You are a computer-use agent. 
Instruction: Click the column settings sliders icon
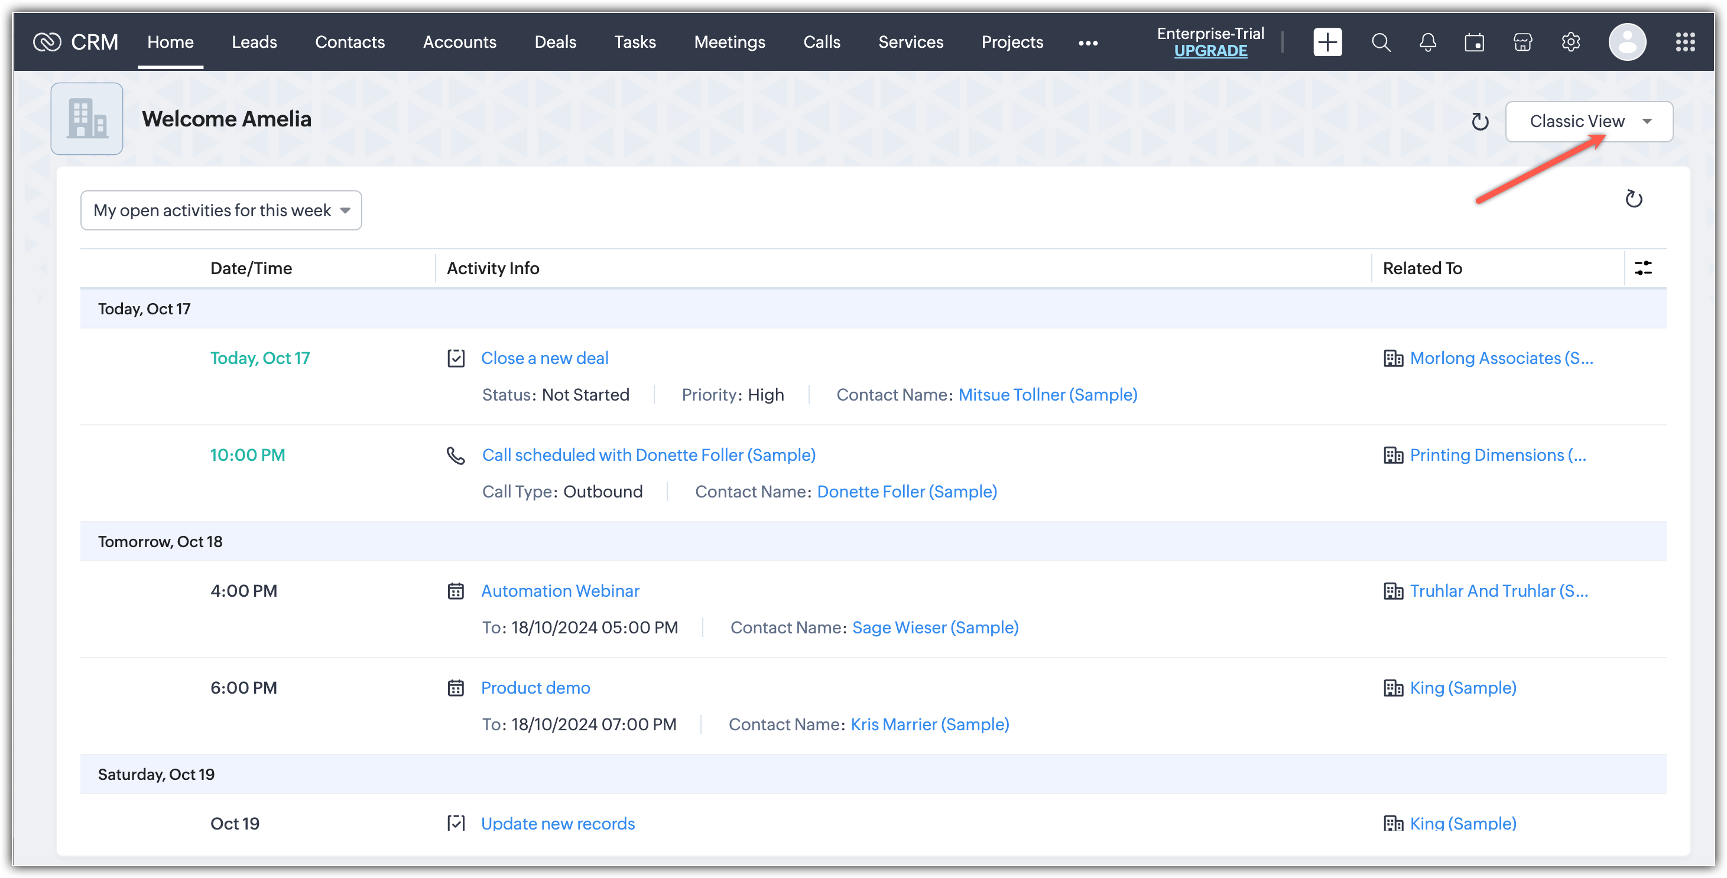point(1642,268)
